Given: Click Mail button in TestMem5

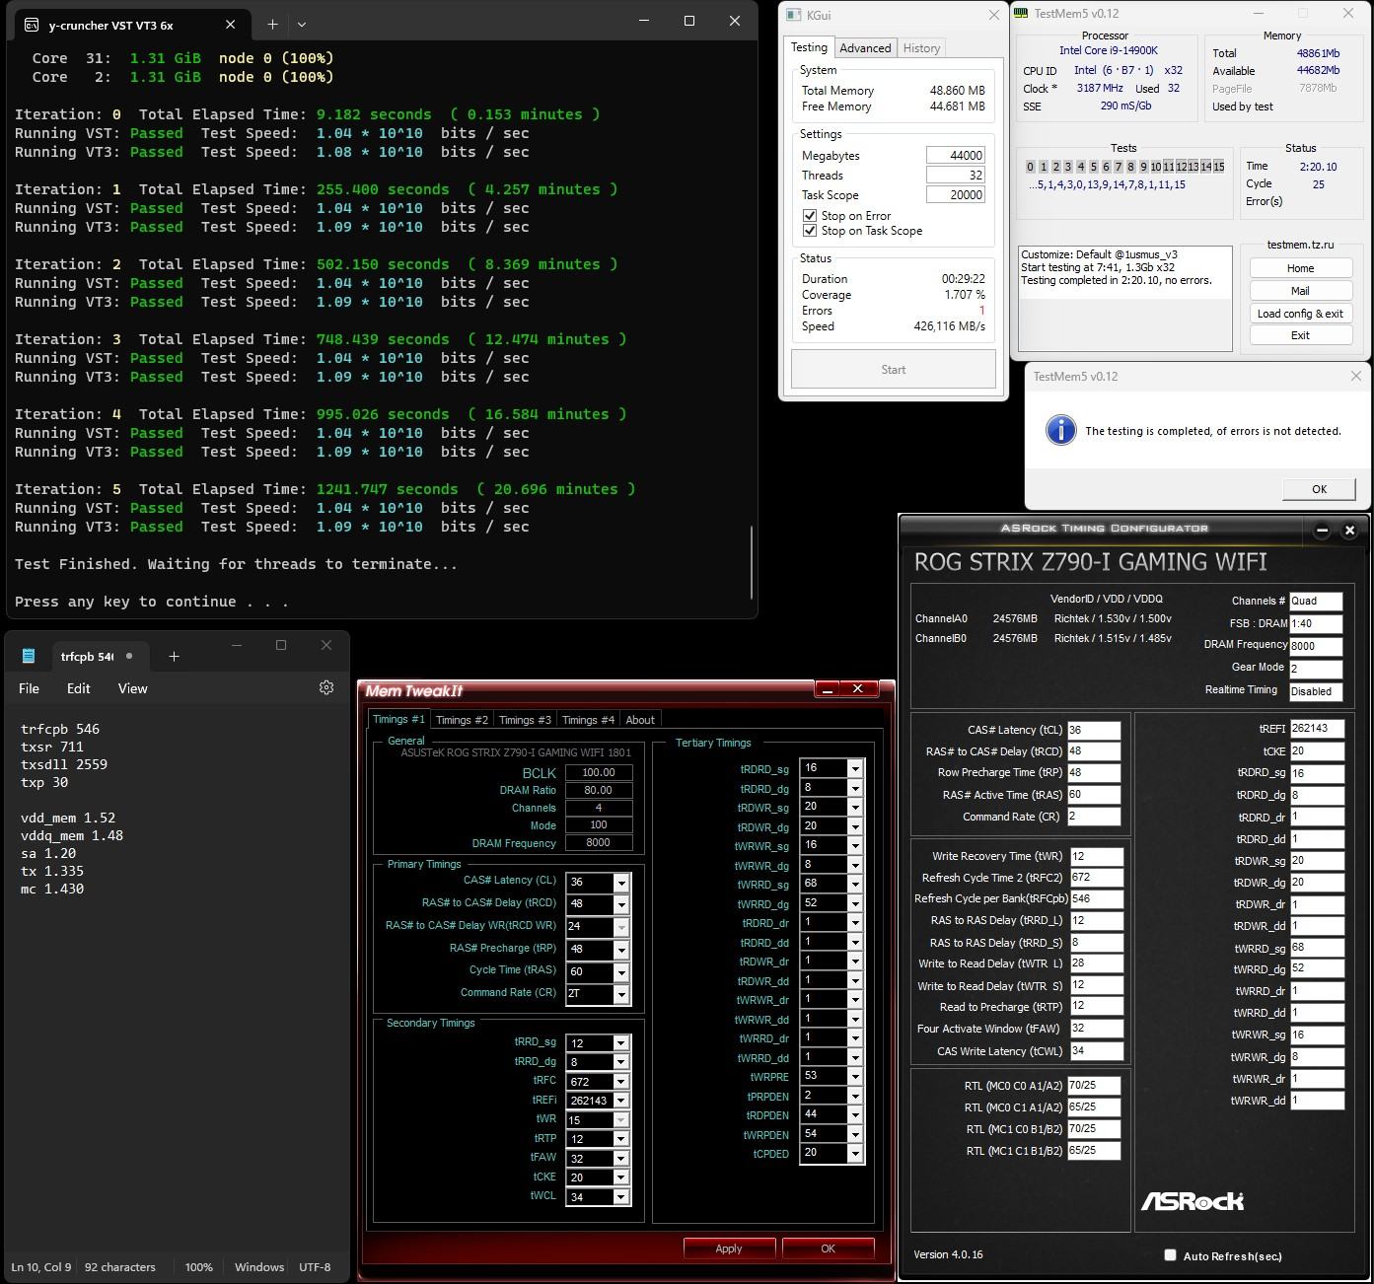Looking at the screenshot, I should pos(1300,291).
